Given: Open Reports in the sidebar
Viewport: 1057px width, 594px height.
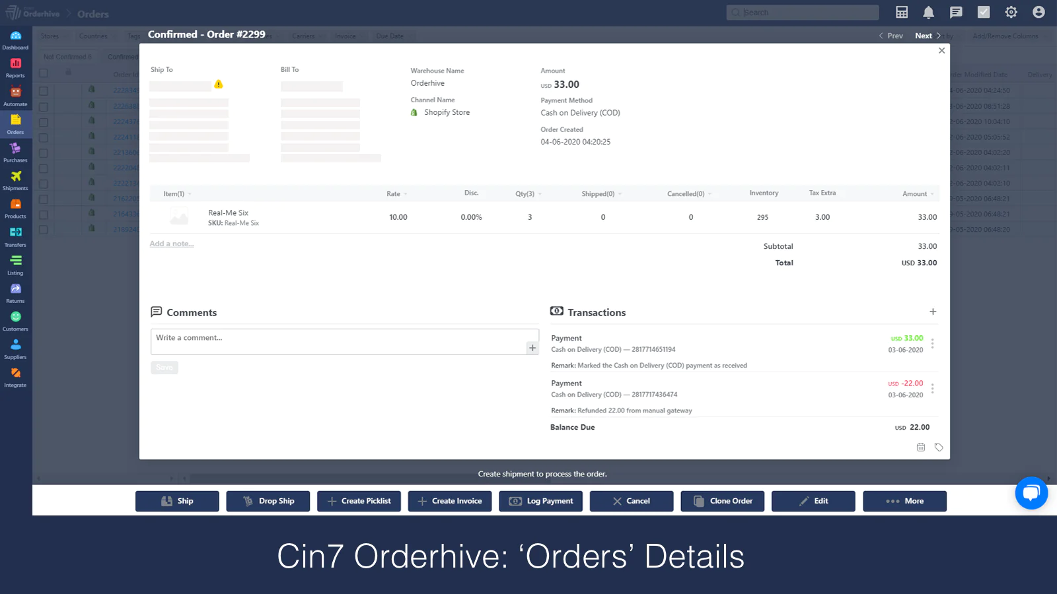Looking at the screenshot, I should pos(15,68).
